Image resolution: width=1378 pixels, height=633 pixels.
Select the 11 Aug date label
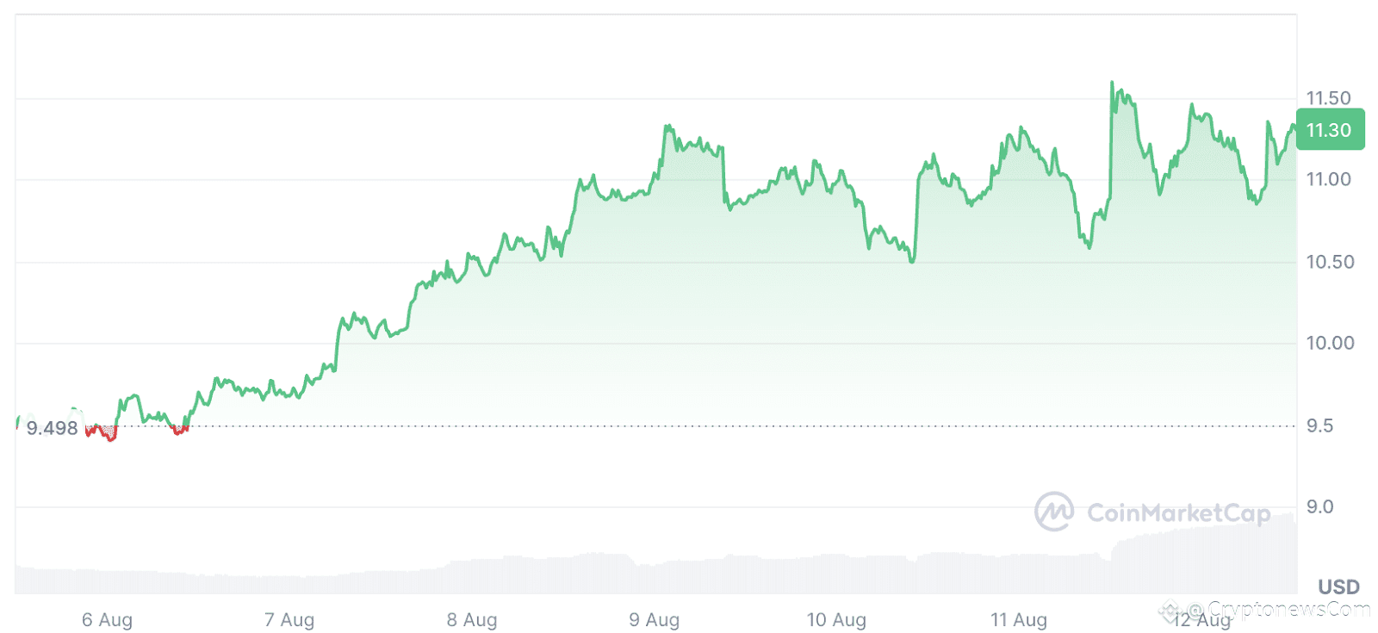click(x=1019, y=619)
